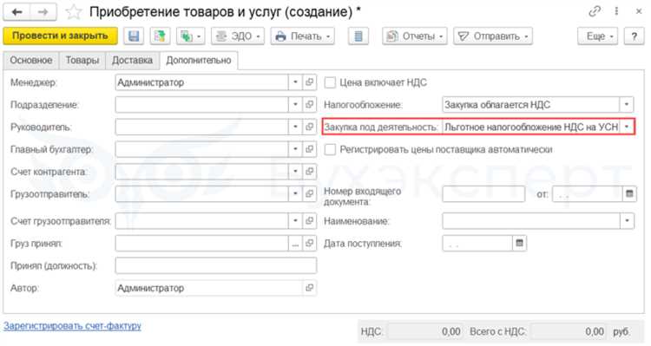Click the Дата поступления input field
651x346 pixels.
pos(477,243)
